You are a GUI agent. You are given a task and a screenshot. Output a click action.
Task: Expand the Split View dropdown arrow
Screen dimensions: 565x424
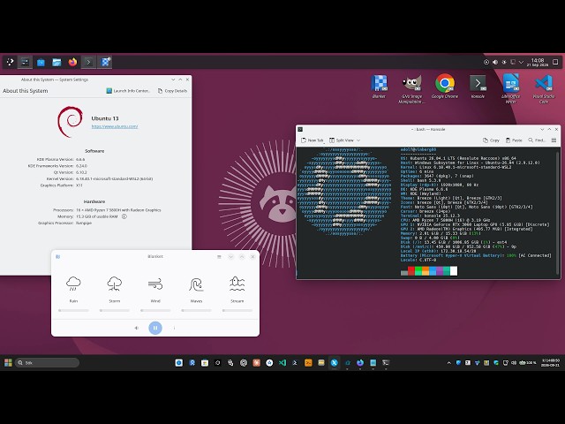[x=358, y=140]
